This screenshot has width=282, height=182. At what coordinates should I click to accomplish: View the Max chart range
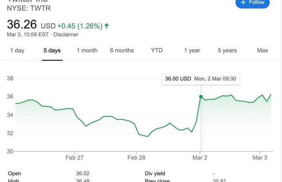pyautogui.click(x=263, y=50)
